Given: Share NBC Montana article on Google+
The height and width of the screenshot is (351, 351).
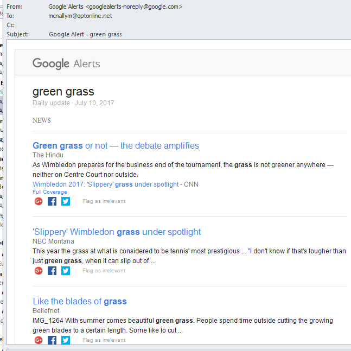Looking at the screenshot, I should (39, 271).
